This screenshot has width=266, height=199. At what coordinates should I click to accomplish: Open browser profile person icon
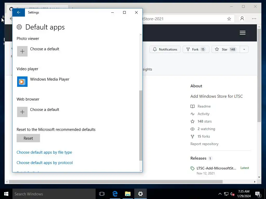click(x=242, y=18)
